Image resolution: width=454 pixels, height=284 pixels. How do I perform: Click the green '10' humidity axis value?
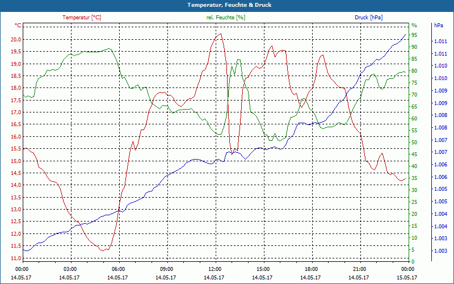point(414,237)
